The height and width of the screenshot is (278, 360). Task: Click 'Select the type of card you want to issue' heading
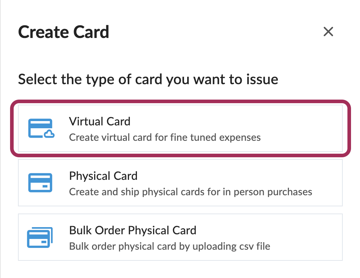pyautogui.click(x=148, y=79)
